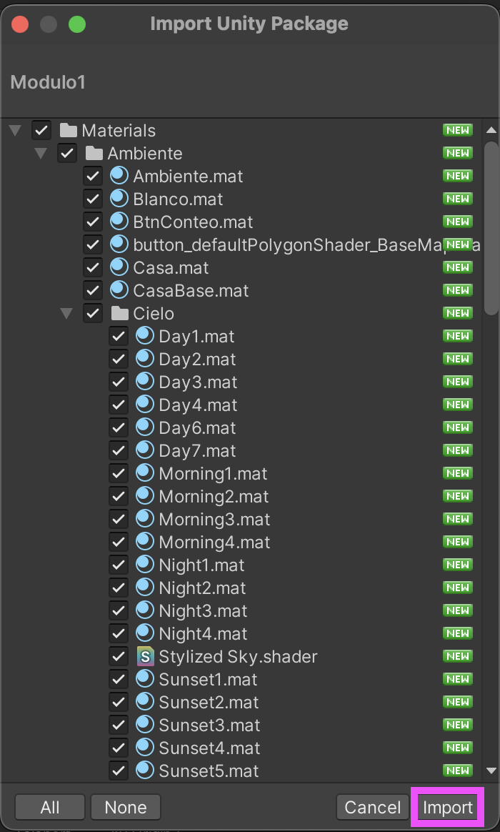This screenshot has height=832, width=500.
Task: Uncheck the Ambiente folder checkbox
Action: tap(67, 154)
